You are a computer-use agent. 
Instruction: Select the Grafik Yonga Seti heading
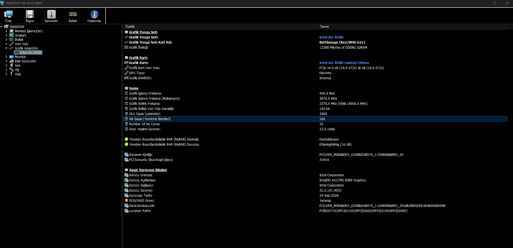coord(143,32)
